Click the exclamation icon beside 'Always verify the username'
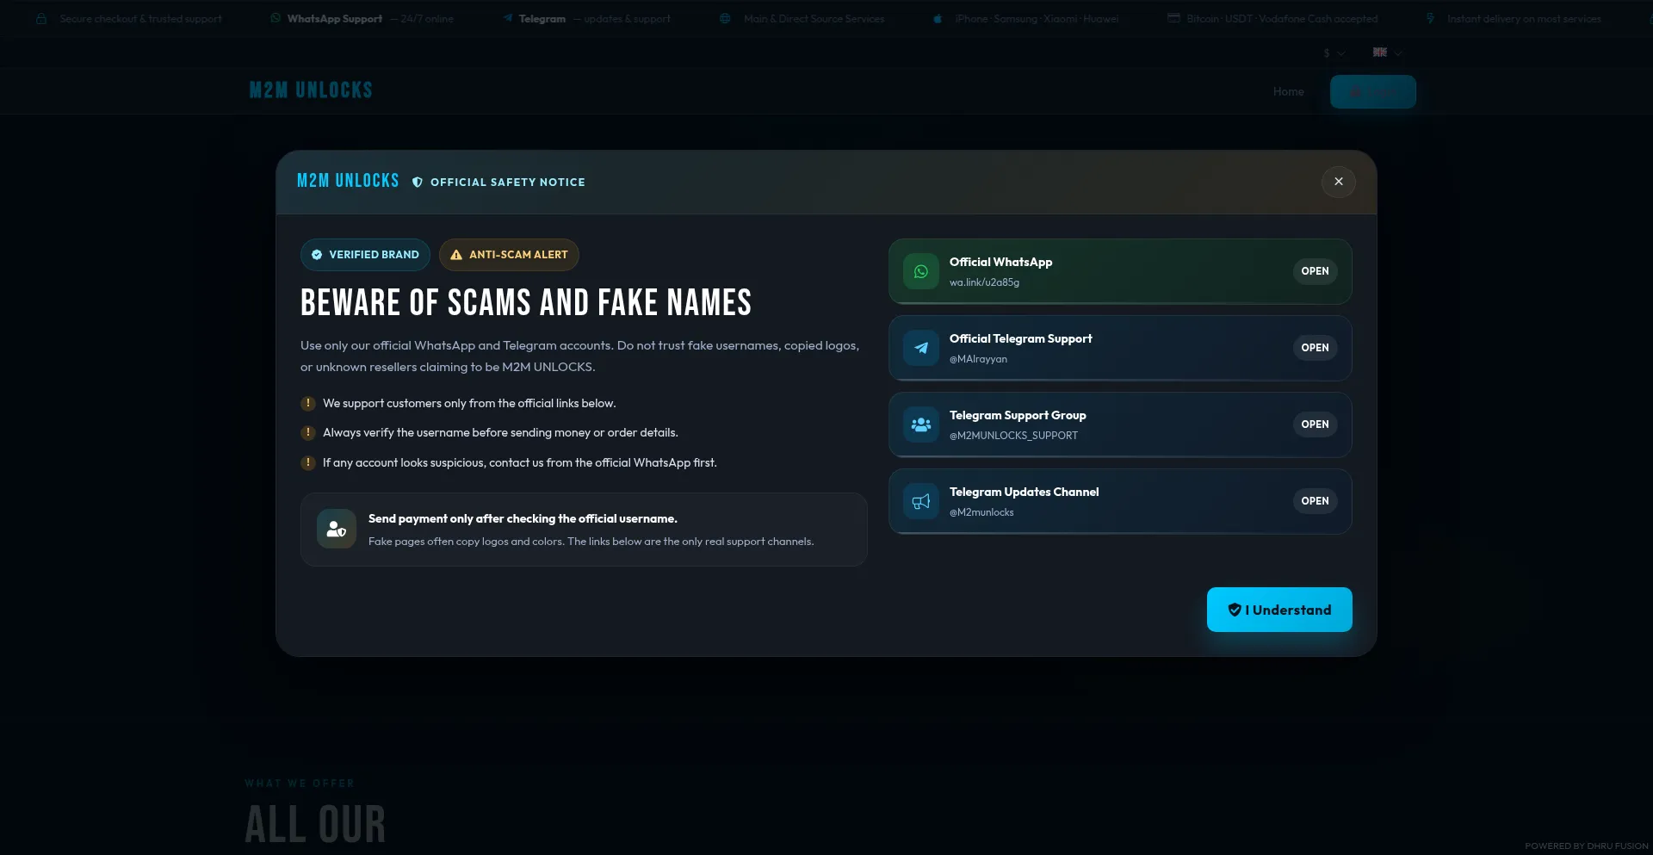This screenshot has width=1653, height=855. (x=307, y=432)
